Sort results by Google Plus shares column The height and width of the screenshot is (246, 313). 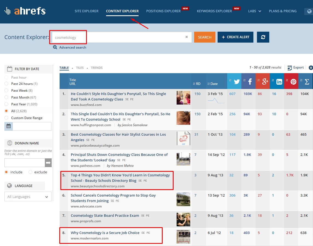(263, 81)
